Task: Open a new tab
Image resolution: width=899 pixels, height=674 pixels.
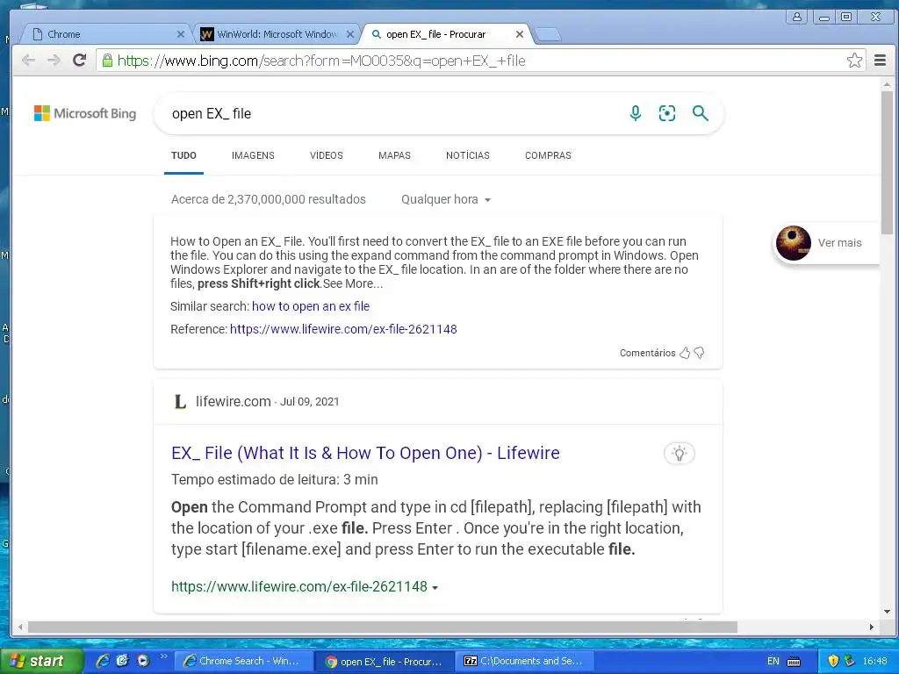Action: click(x=548, y=35)
